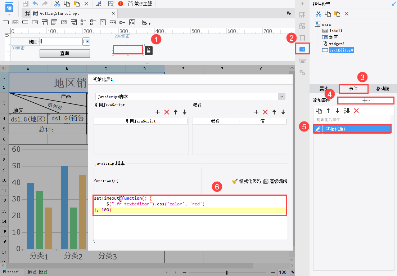The height and width of the screenshot is (276, 397).
Task: Click the 查询 query button
Action: pos(65,53)
